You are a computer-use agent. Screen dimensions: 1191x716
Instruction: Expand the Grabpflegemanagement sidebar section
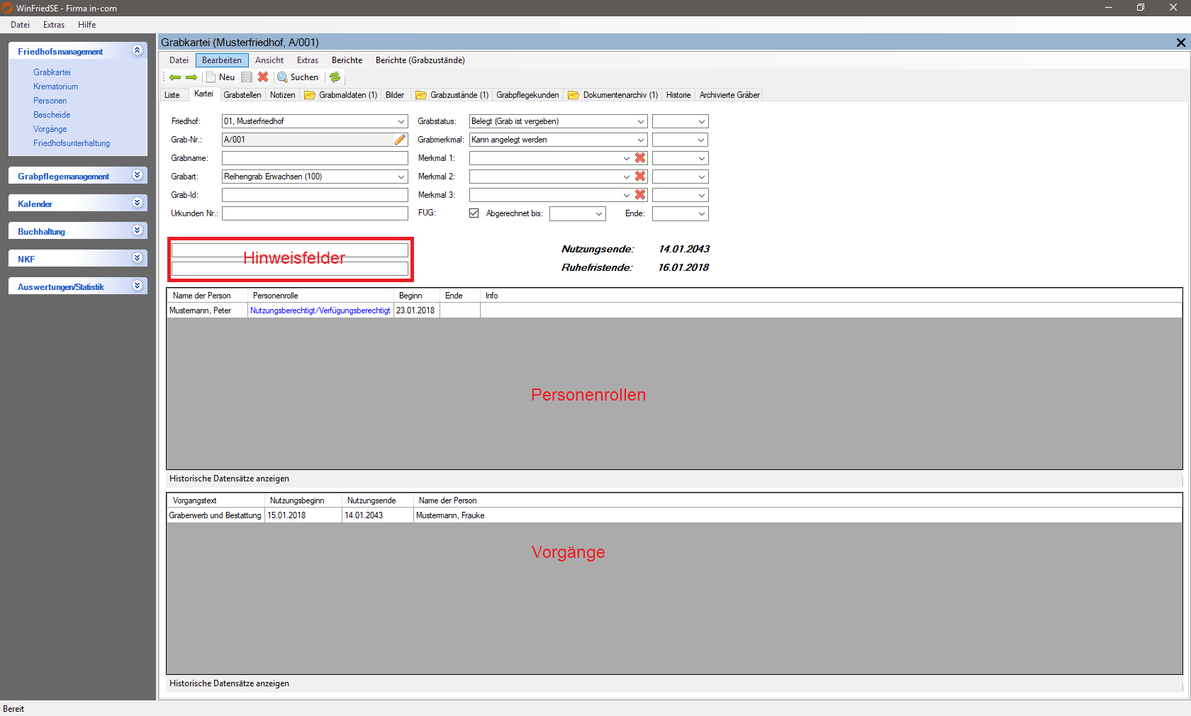(x=138, y=175)
